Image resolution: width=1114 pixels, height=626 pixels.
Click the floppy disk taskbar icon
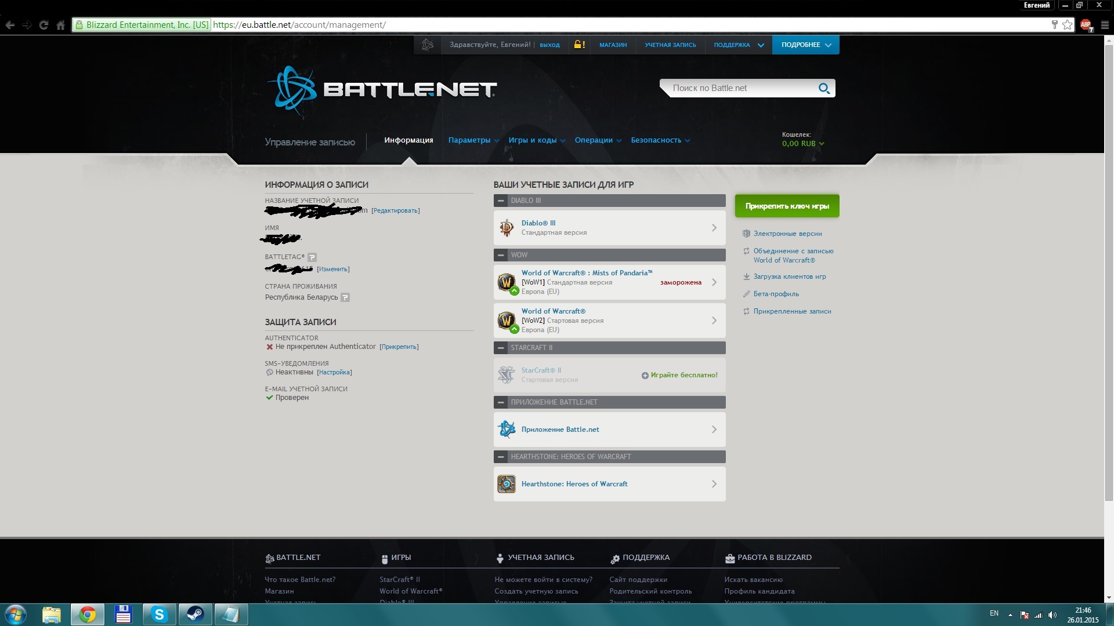(123, 614)
